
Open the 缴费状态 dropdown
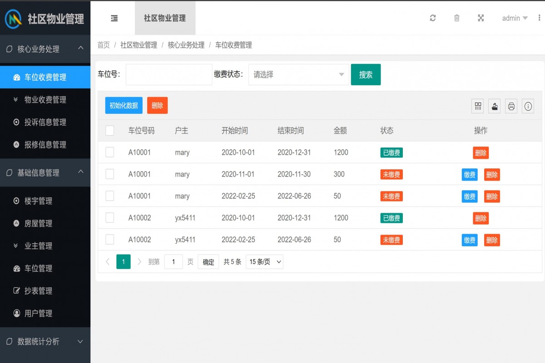[x=298, y=74]
